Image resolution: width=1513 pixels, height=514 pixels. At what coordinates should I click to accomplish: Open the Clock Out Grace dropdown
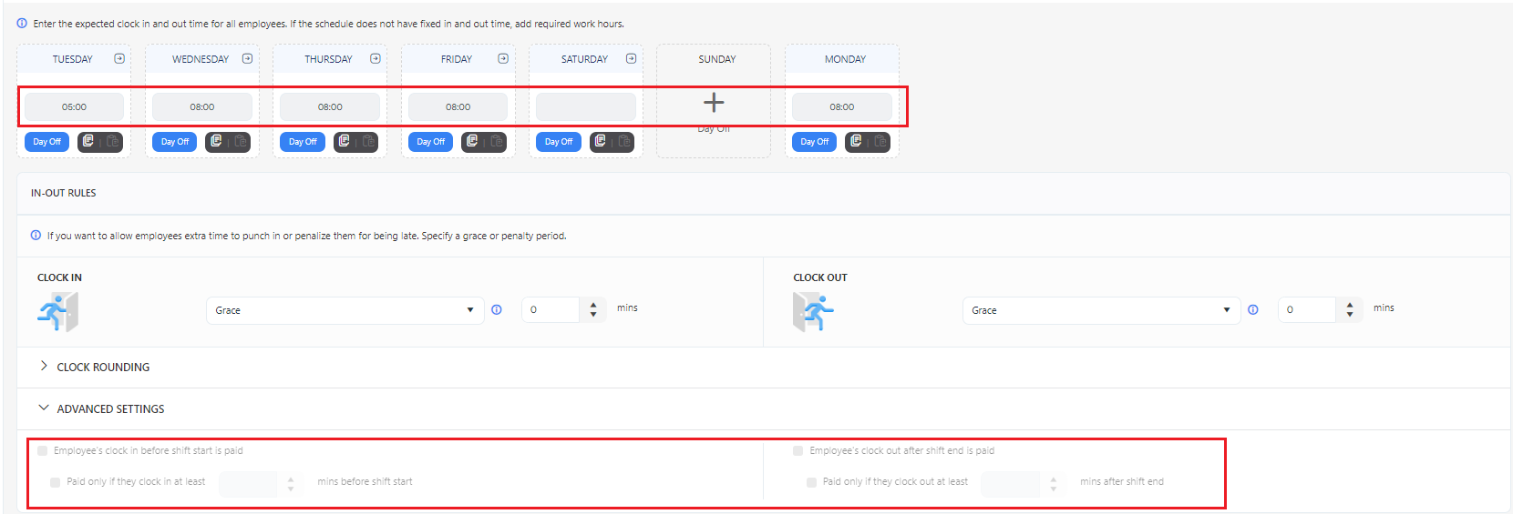(x=1101, y=310)
